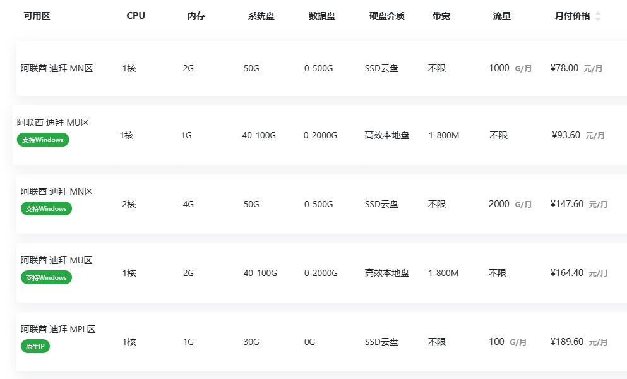The width and height of the screenshot is (627, 379).
Task: Click 1-800M bandwidth in the ¥93.60 row
Action: tap(443, 135)
